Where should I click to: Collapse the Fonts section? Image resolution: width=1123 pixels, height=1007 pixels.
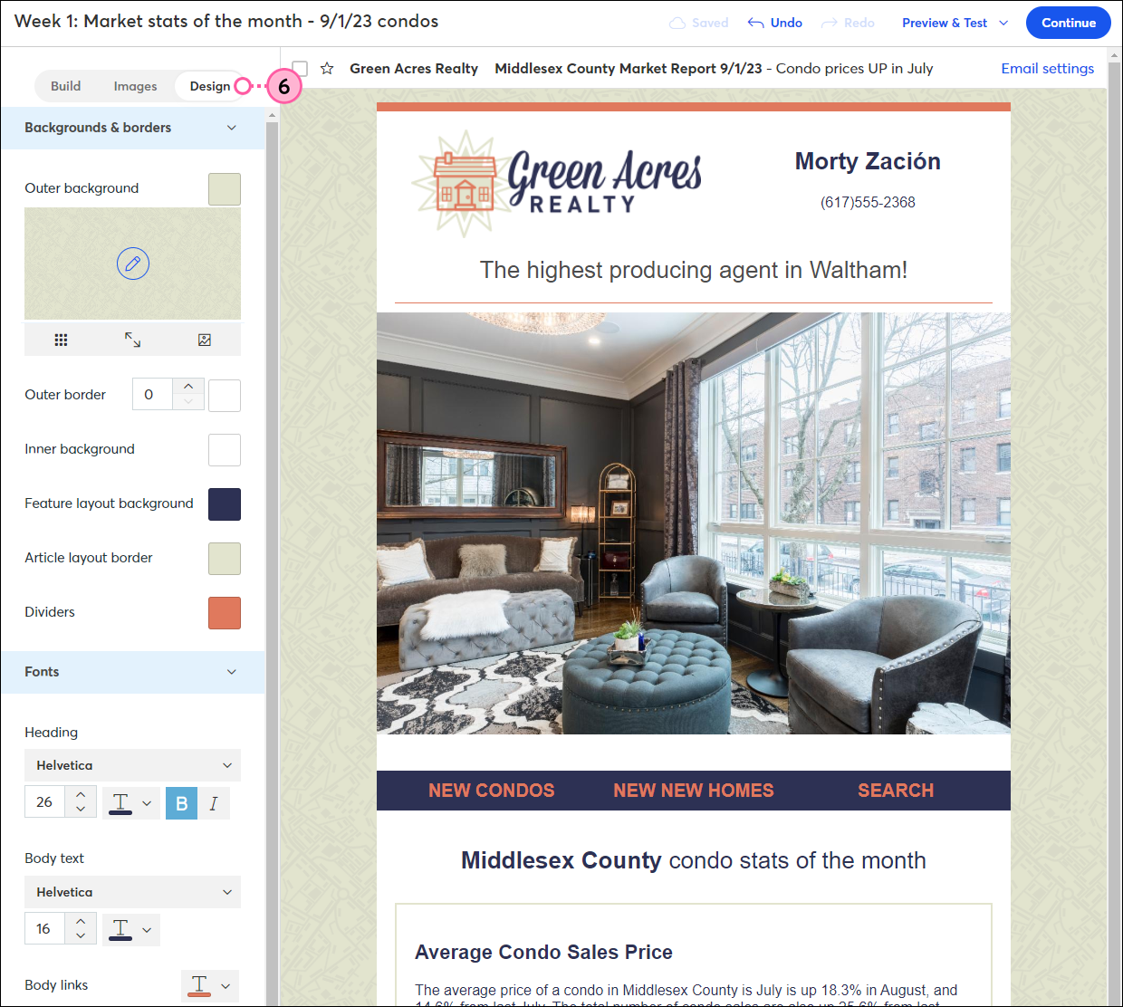232,672
